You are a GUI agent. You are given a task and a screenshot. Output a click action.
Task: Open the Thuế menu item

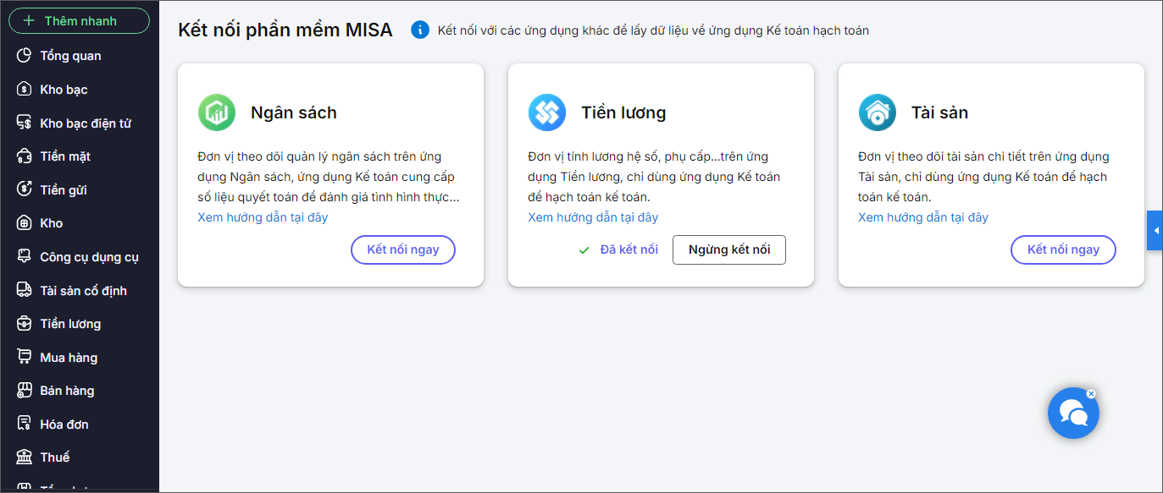coord(55,457)
